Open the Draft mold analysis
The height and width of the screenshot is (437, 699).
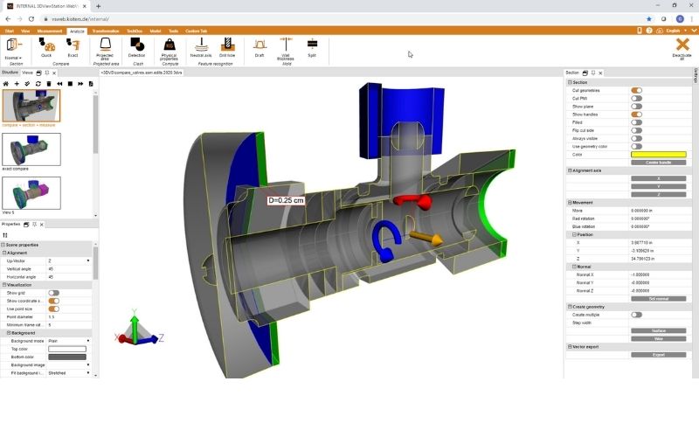[260, 48]
